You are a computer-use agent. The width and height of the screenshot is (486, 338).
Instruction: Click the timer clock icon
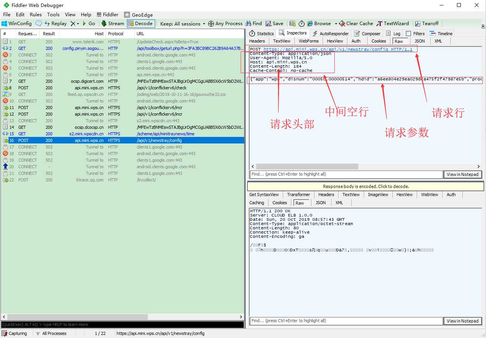tap(301, 24)
